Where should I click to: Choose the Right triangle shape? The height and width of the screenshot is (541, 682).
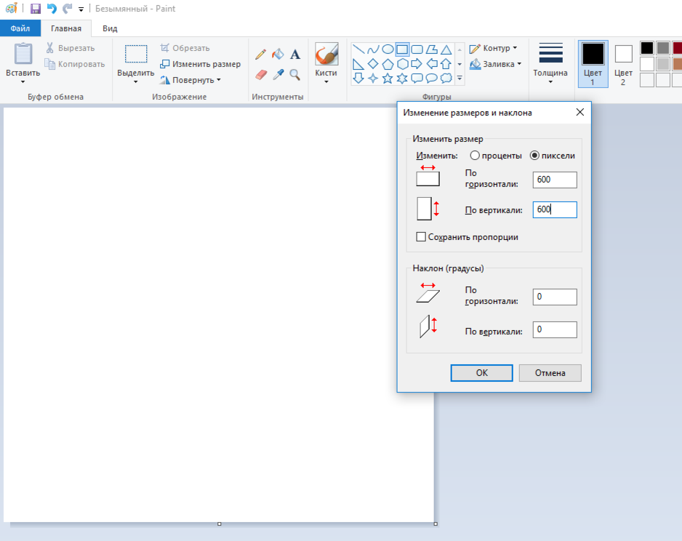[358, 65]
